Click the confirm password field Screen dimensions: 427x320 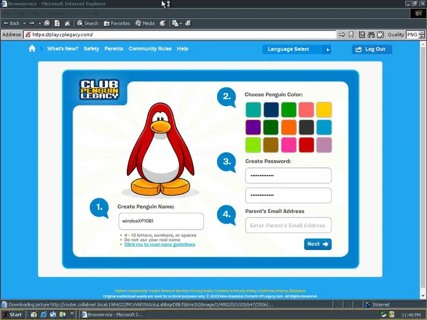[x=289, y=195]
